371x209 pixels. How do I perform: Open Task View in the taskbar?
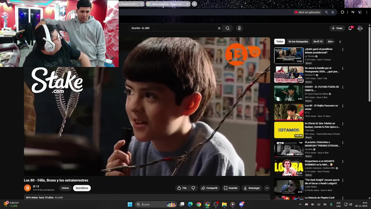[x=182, y=204]
